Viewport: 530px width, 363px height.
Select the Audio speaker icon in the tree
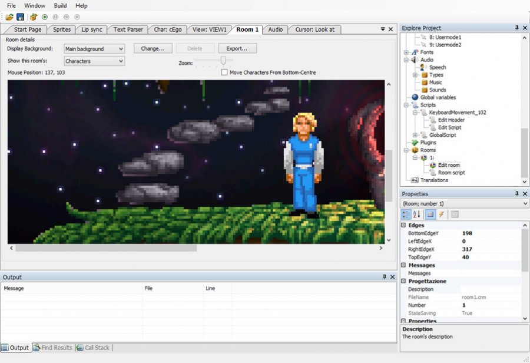(415, 60)
